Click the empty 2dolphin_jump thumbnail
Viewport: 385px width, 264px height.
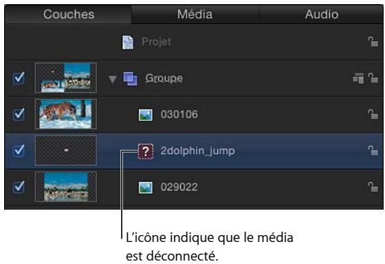coord(66,151)
